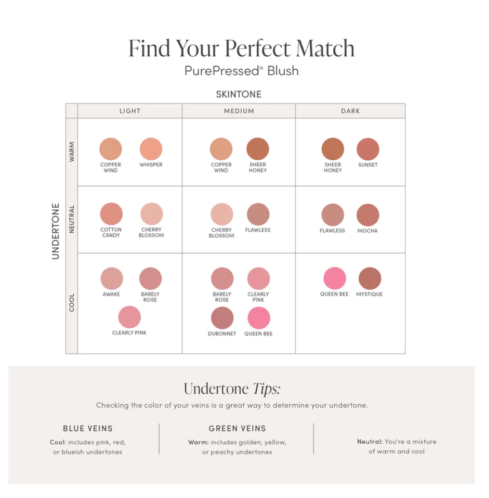Select the Awake blush swatch
Screen dimensions: 489x498
click(112, 279)
